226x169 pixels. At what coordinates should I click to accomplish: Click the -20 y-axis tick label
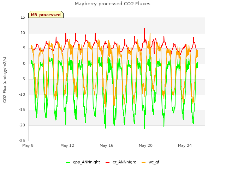(x=22, y=125)
